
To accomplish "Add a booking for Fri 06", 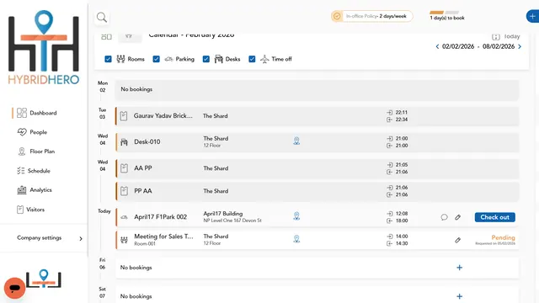I will click(x=459, y=268).
